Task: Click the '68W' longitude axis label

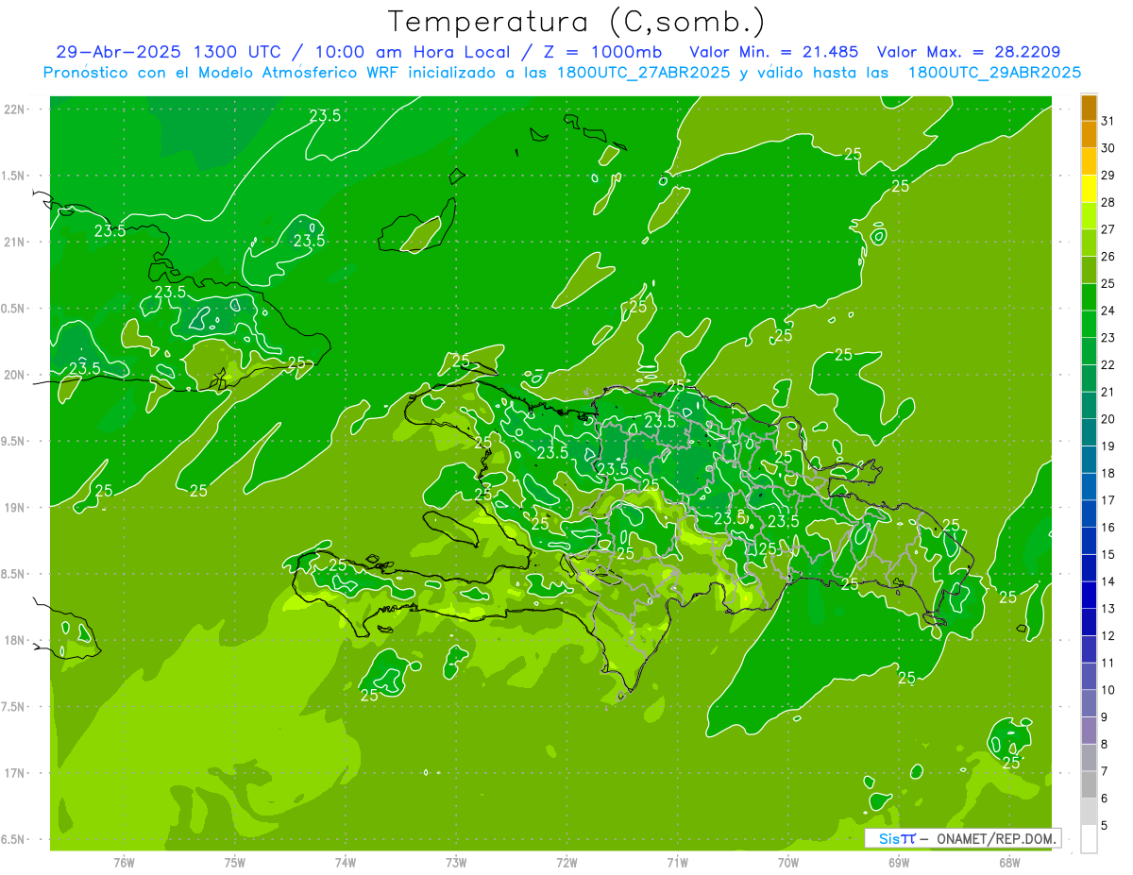Action: [1009, 864]
